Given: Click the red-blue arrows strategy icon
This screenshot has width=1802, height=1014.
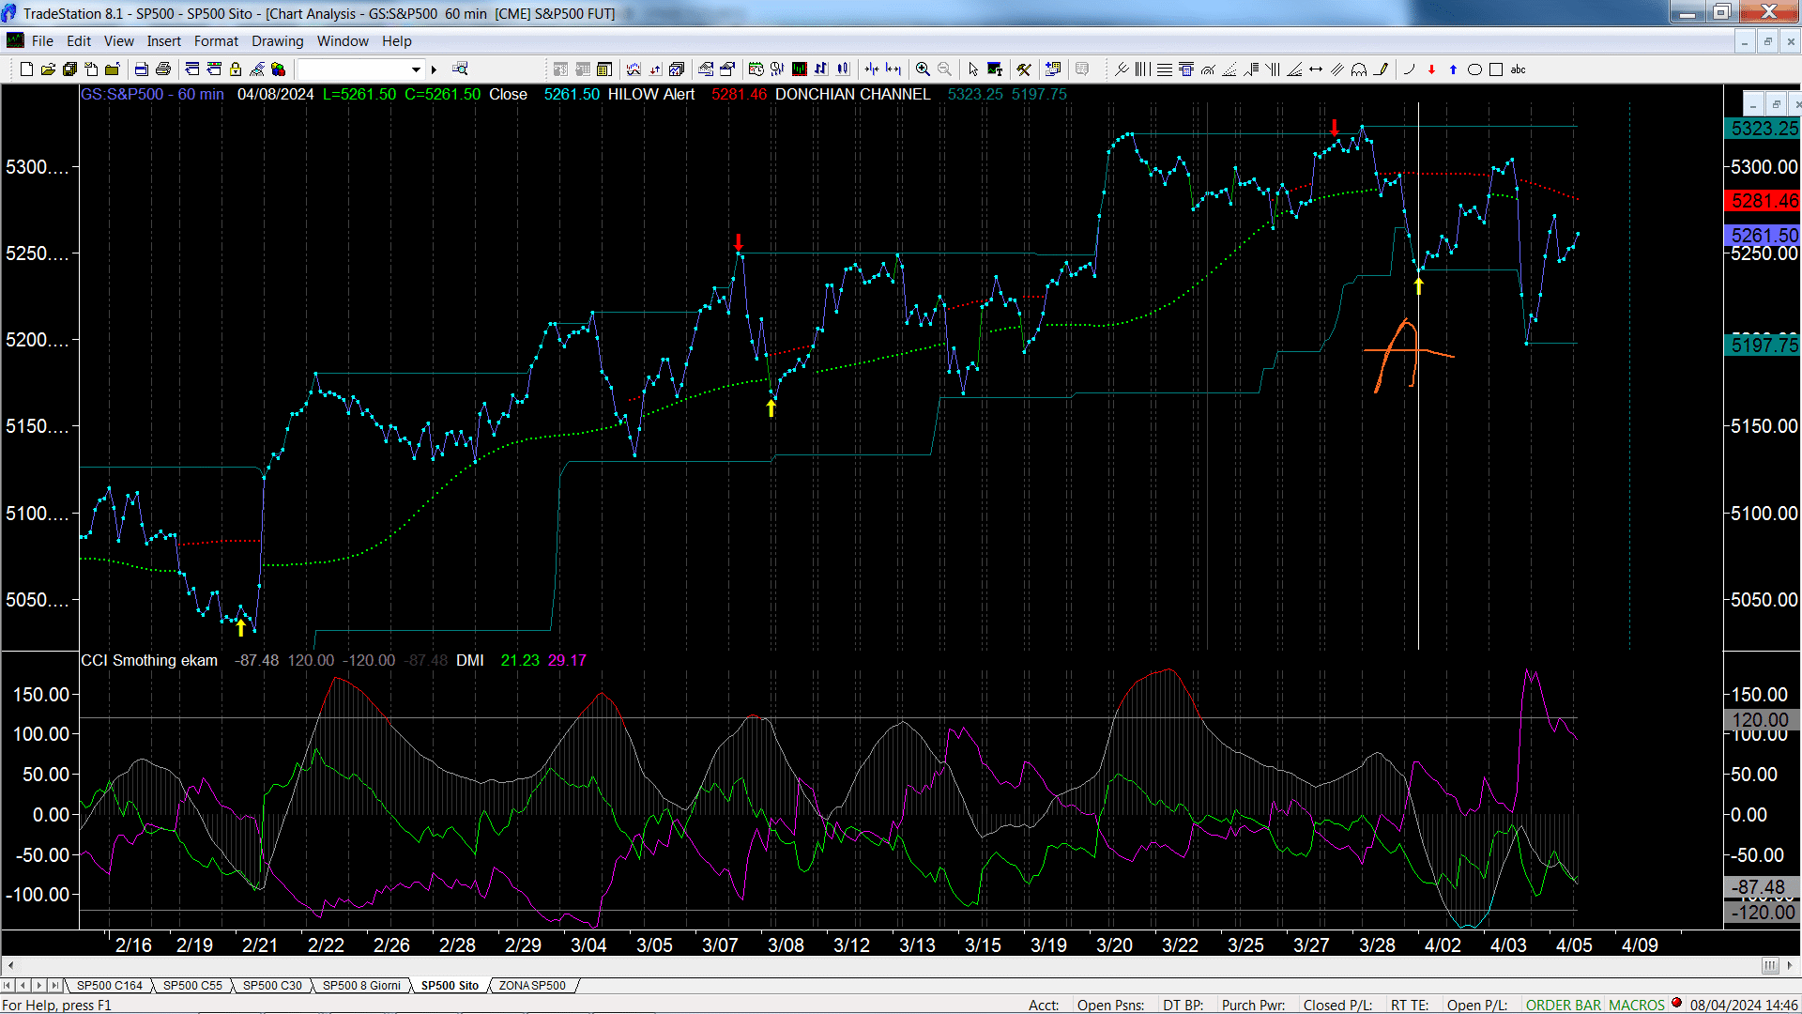Looking at the screenshot, I should click(x=655, y=69).
